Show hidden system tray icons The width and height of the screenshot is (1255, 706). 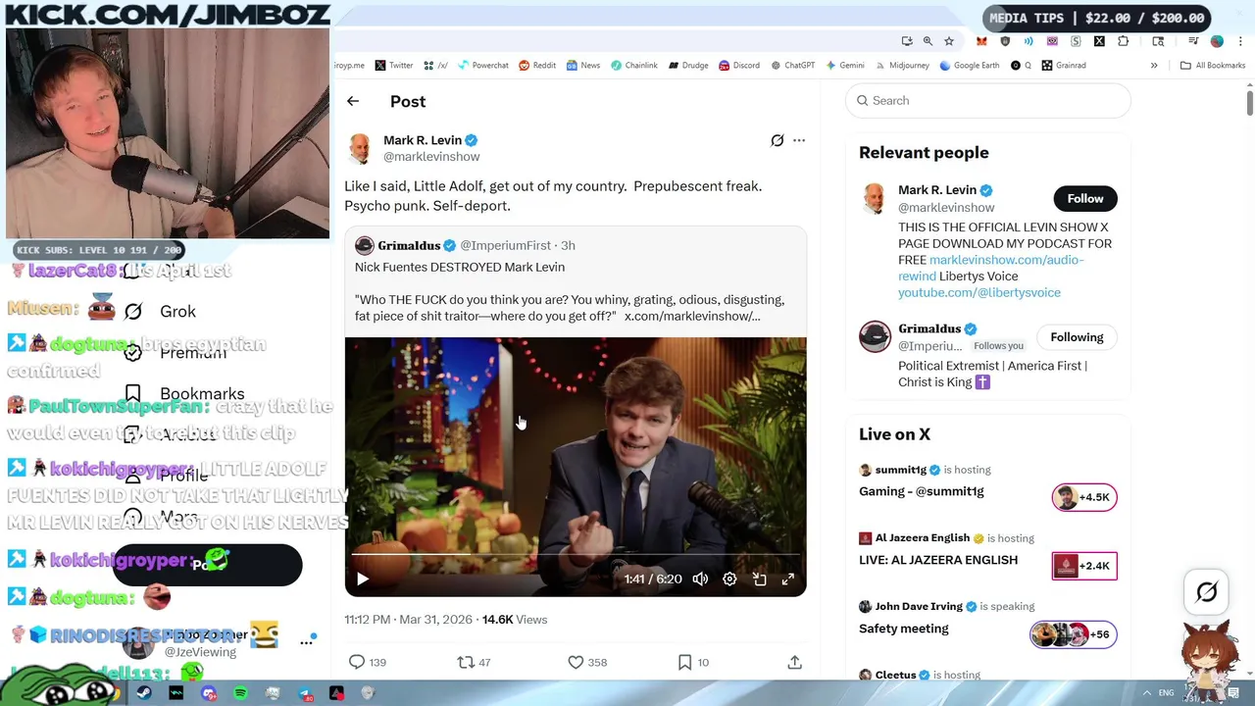coord(1146,693)
